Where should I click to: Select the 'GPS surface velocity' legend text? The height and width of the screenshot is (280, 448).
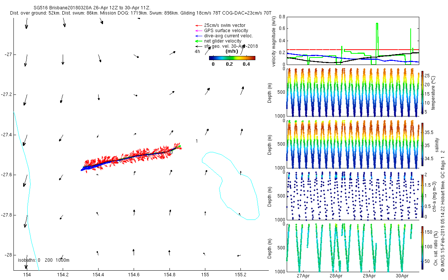(226, 31)
